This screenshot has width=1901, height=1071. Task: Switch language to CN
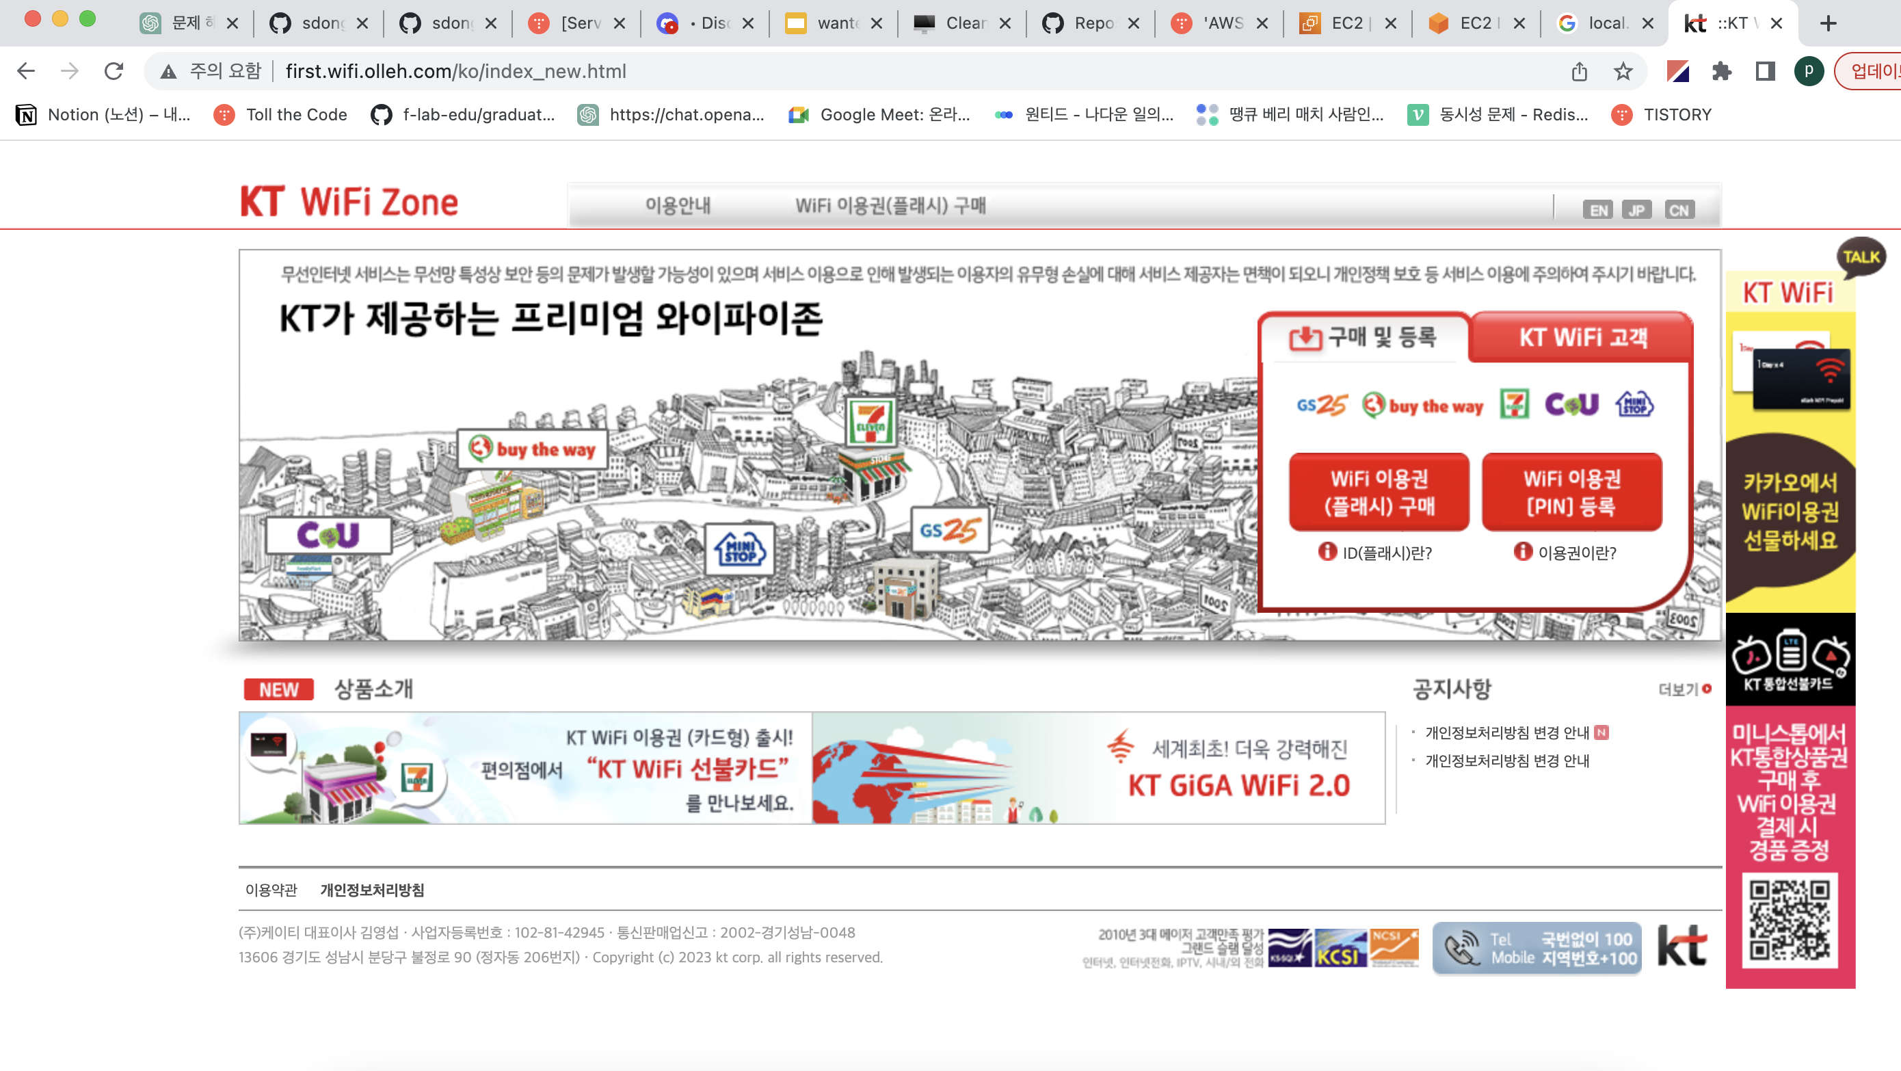click(1679, 211)
